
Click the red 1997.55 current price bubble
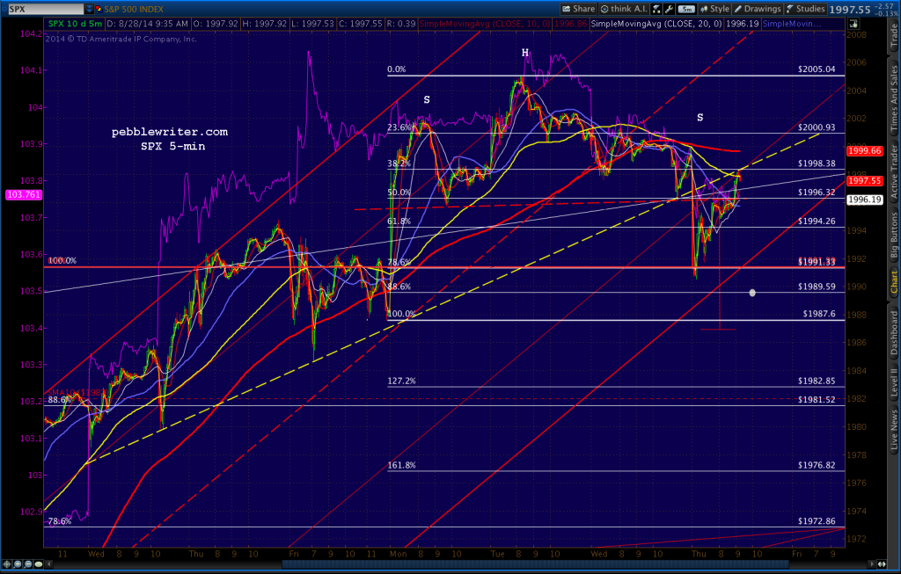coord(864,181)
